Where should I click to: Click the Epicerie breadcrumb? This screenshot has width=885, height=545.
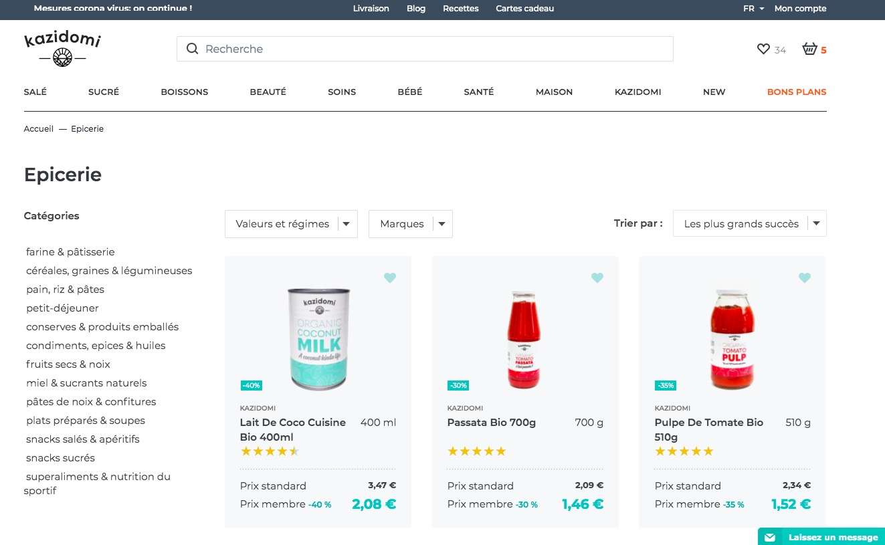[x=88, y=128]
